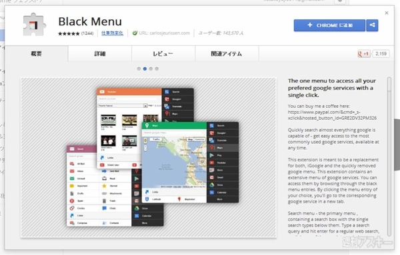The width and height of the screenshot is (400, 255).
Task: Click the Black Menu puzzle-piece extension icon
Action: point(35,25)
